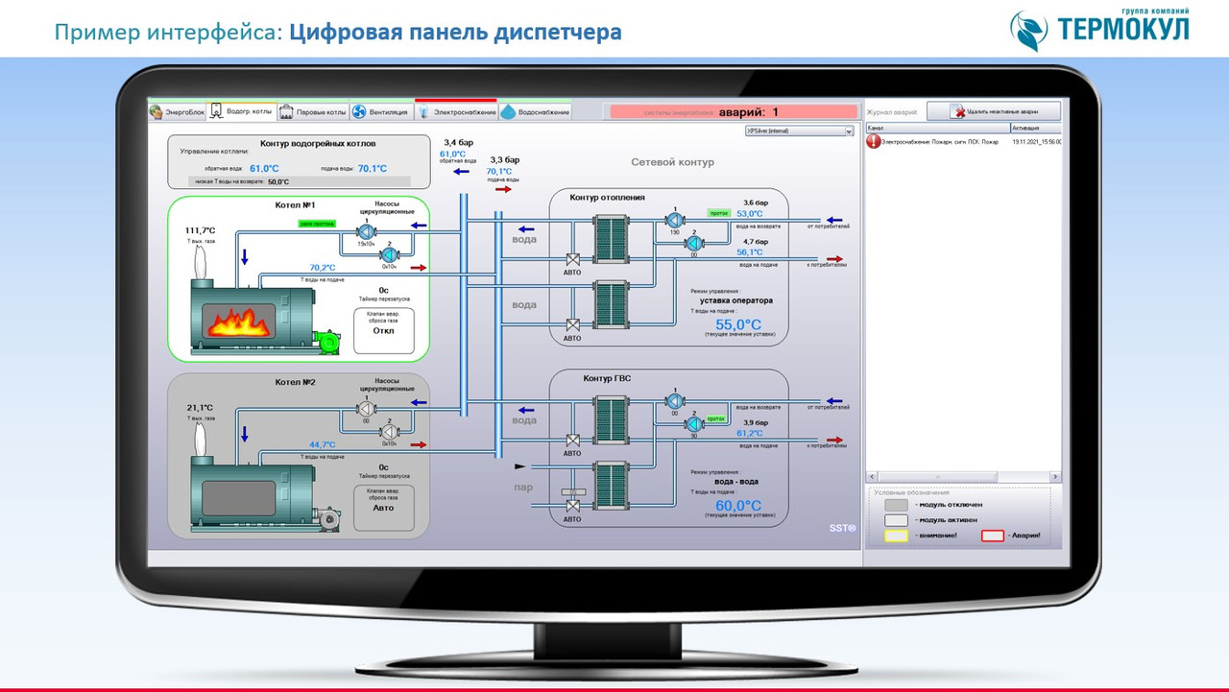1229x692 pixels.
Task: Click the проток indicator in ГВС circuit
Action: (715, 418)
